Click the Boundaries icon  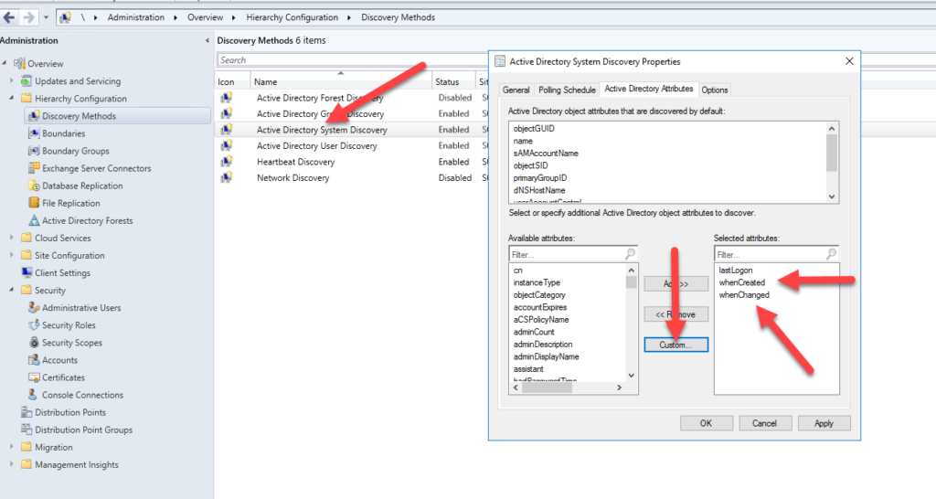(34, 133)
